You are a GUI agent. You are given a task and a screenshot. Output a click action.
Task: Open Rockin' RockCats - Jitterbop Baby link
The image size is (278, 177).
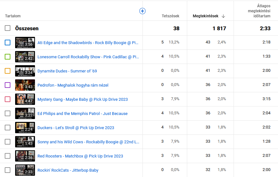point(68,170)
